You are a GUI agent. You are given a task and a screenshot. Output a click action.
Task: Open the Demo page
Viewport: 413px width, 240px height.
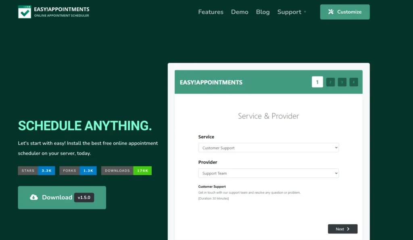[x=240, y=12]
